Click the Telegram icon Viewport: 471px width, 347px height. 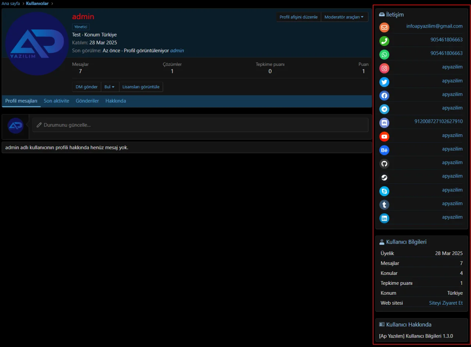pyautogui.click(x=384, y=109)
